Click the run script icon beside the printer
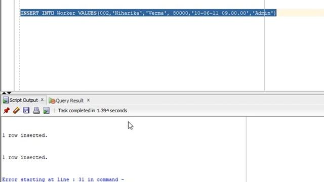 [x=47, y=110]
